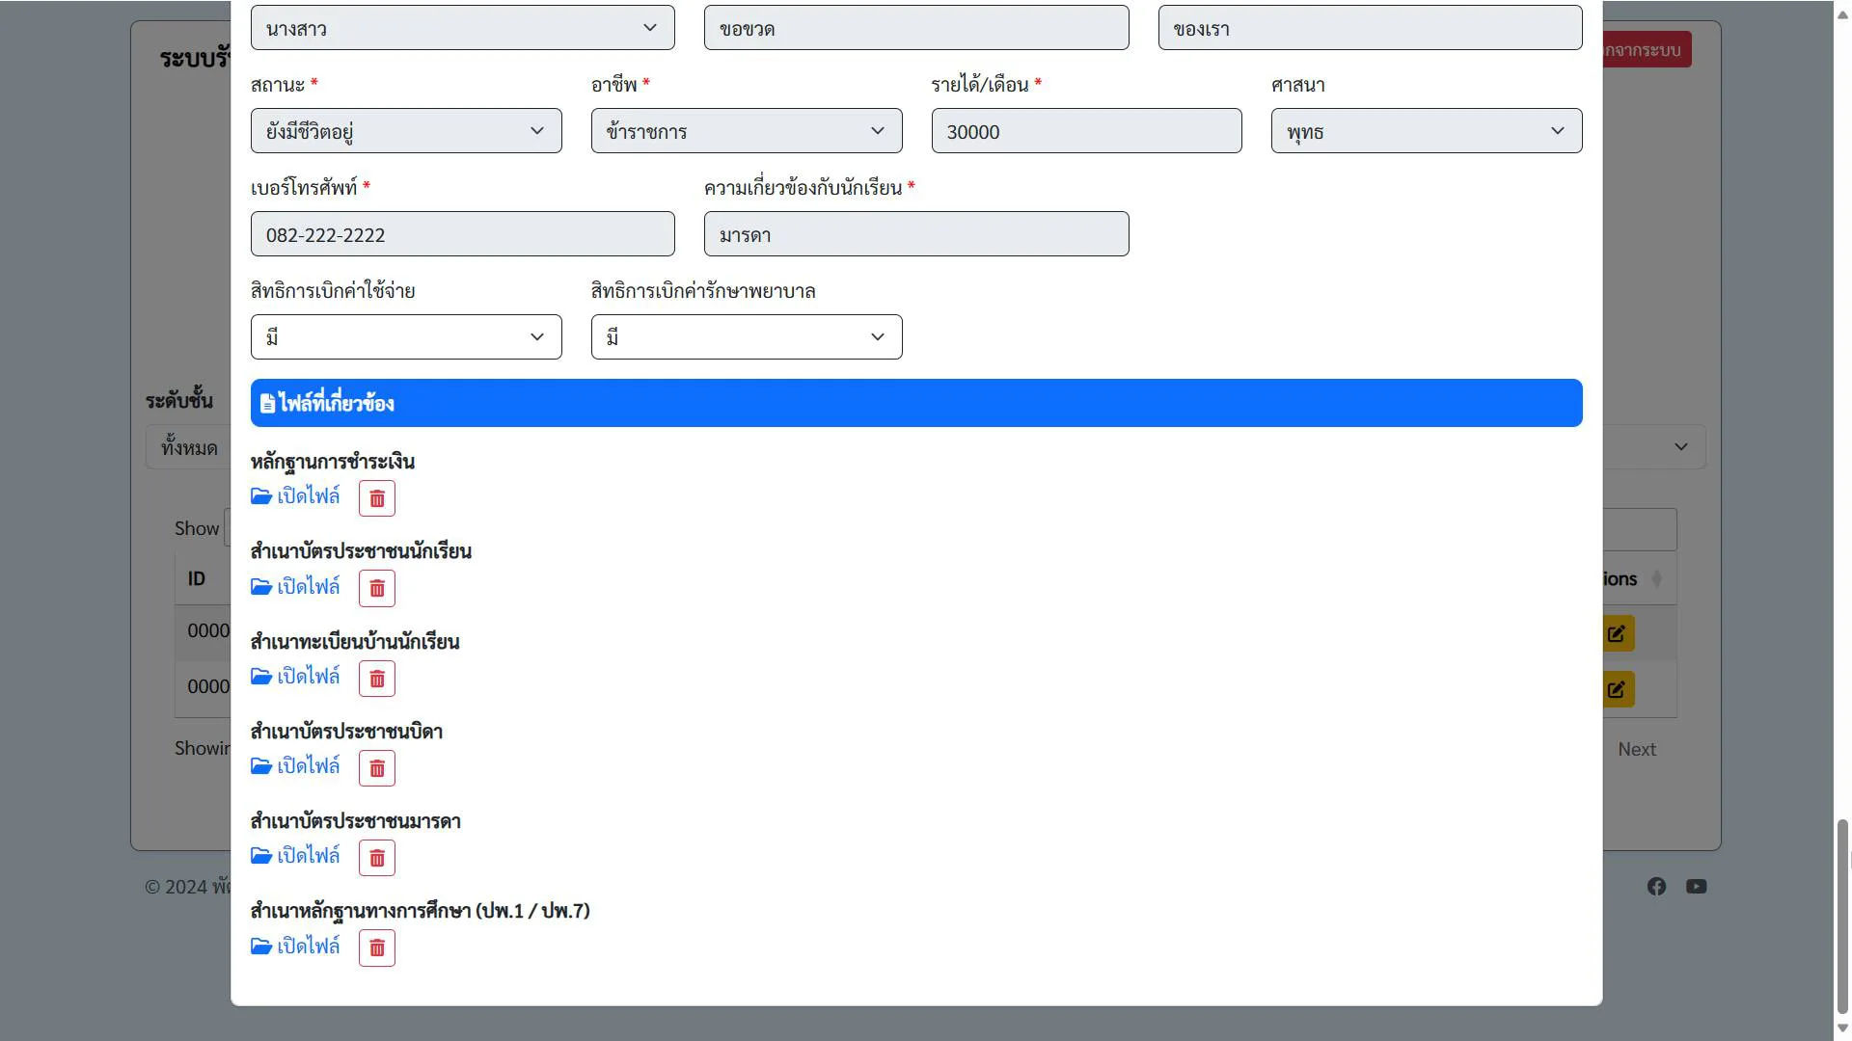Open the title dropdown showing นางสาว
This screenshot has height=1041, width=1852.
463,28
